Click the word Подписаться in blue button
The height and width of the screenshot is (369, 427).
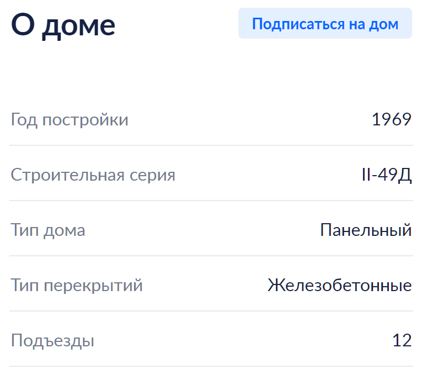point(298,24)
